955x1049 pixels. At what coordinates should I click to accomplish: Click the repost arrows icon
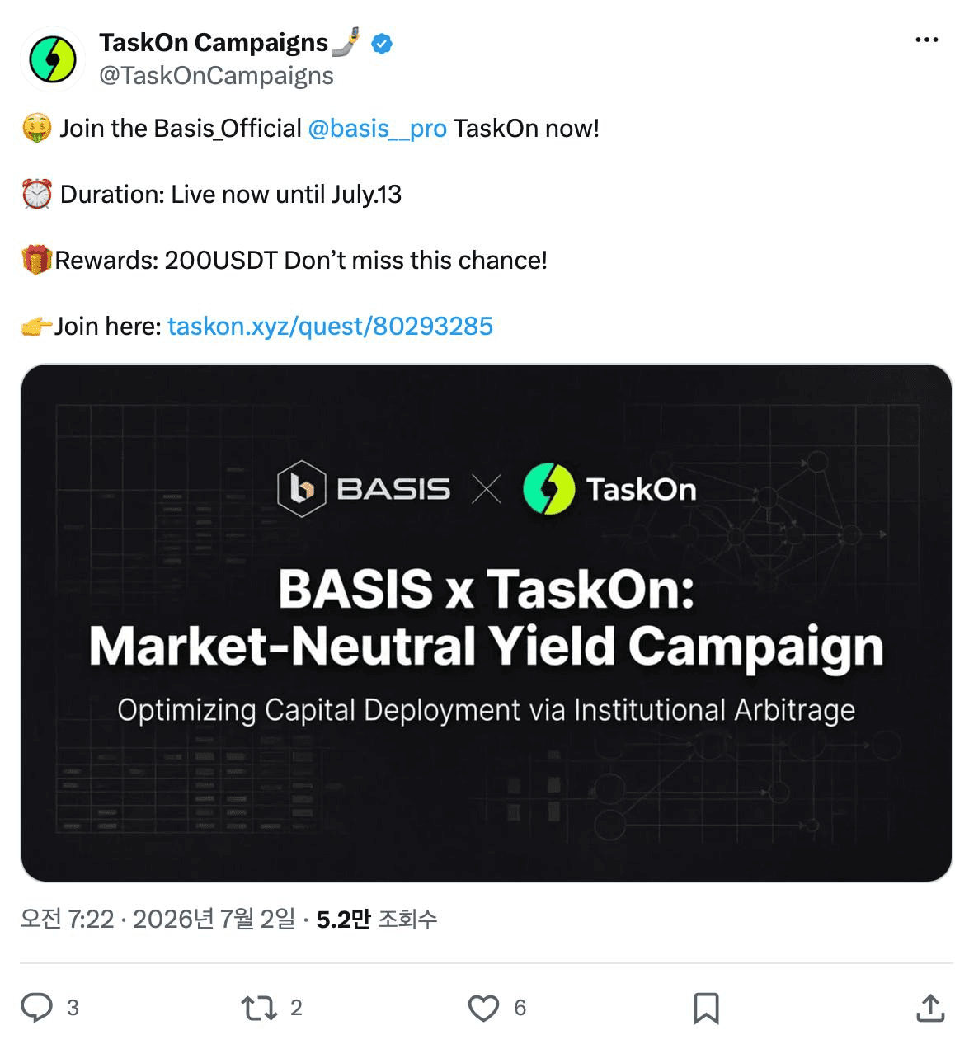(259, 1007)
